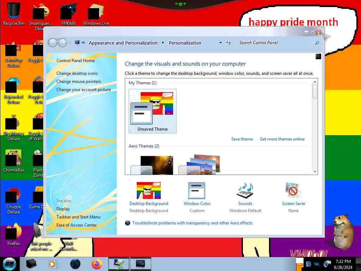Click the themes list scrollbar thumb
Image resolution: width=361 pixels, height=271 pixels.
coord(314,91)
